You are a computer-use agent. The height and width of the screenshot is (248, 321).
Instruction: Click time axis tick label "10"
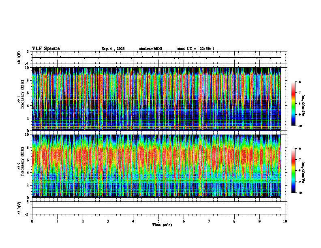click(285, 221)
